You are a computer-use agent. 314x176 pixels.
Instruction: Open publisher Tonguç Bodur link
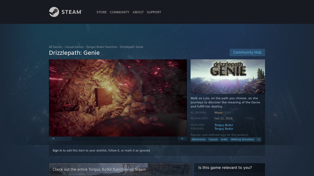(224, 129)
